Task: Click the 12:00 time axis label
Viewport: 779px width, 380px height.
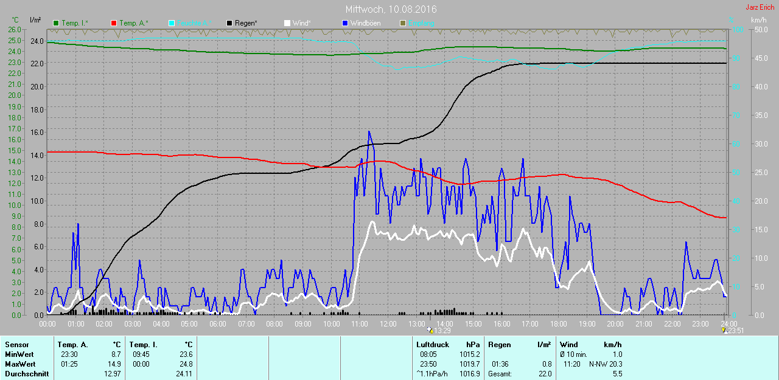Action: click(388, 324)
